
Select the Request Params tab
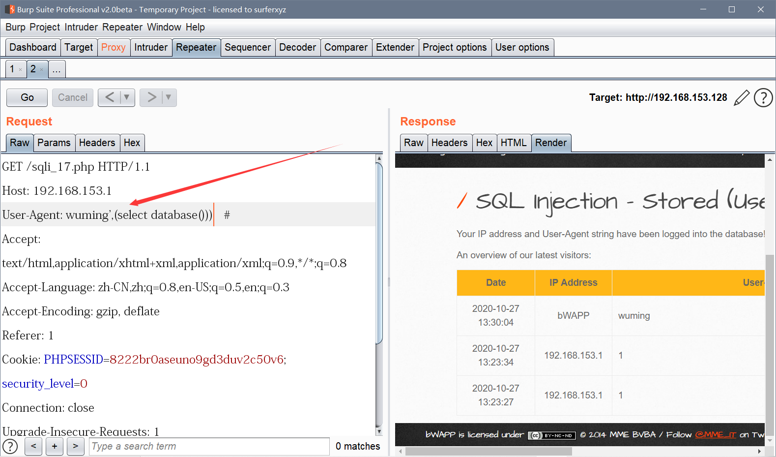(x=54, y=143)
